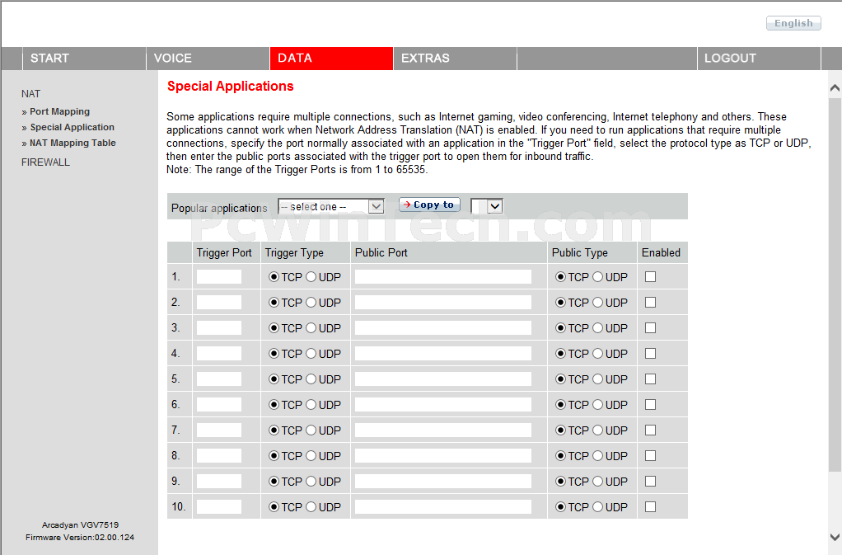The image size is (842, 555).
Task: Click the Enabled column header
Action: click(661, 252)
